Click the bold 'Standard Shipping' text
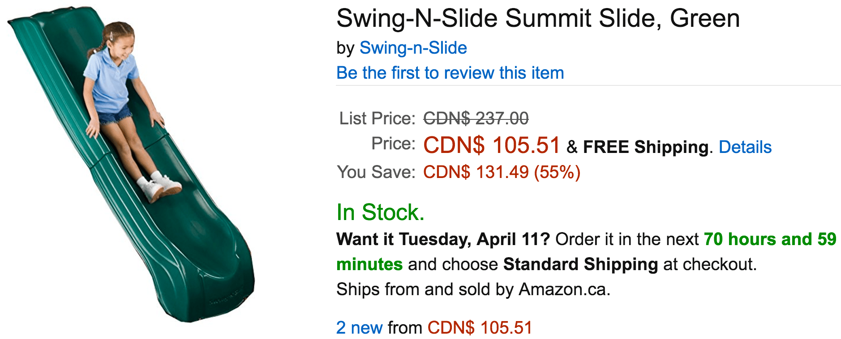Viewport: 841px width, 339px height. coord(580,264)
